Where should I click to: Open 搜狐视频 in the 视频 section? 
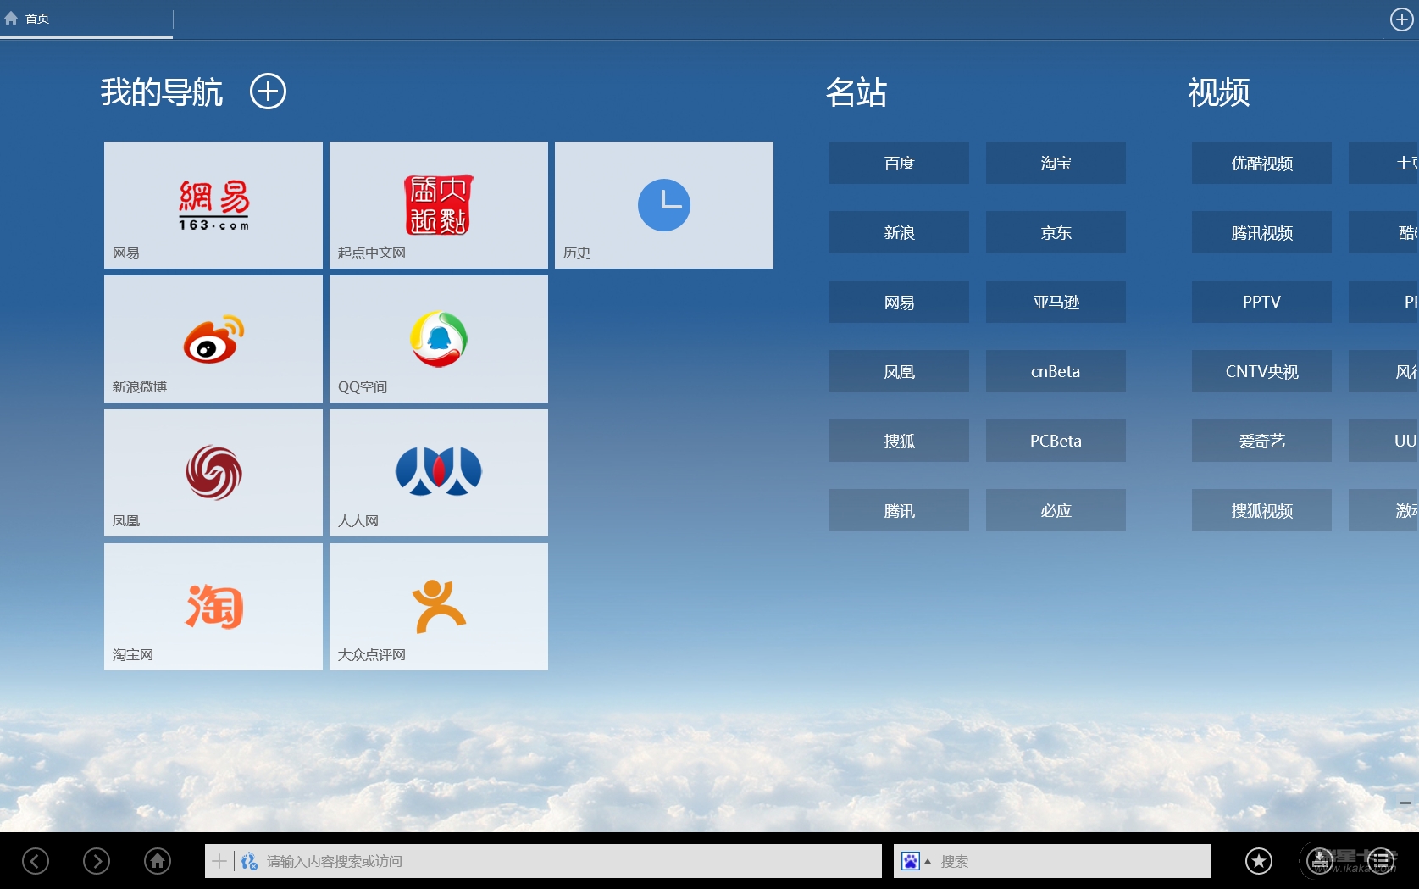1261,510
